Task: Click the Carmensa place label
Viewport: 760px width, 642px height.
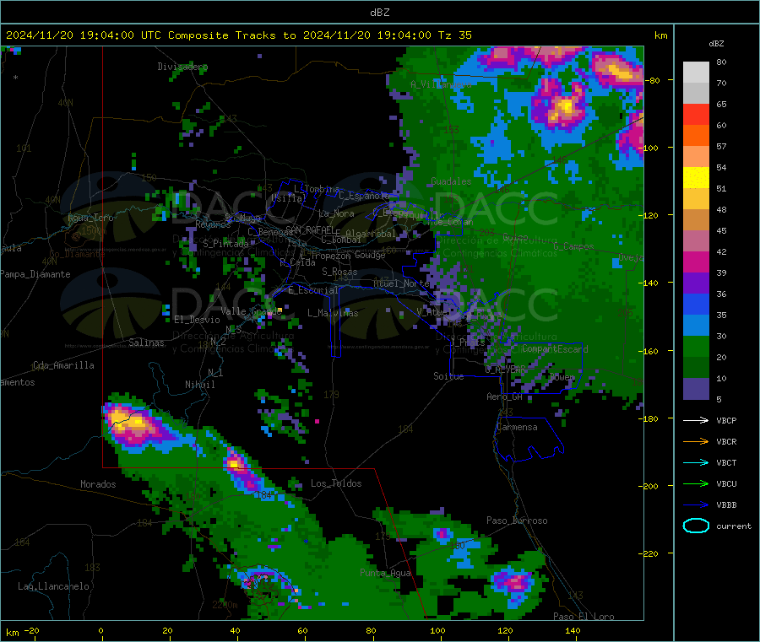Action: coord(517,427)
